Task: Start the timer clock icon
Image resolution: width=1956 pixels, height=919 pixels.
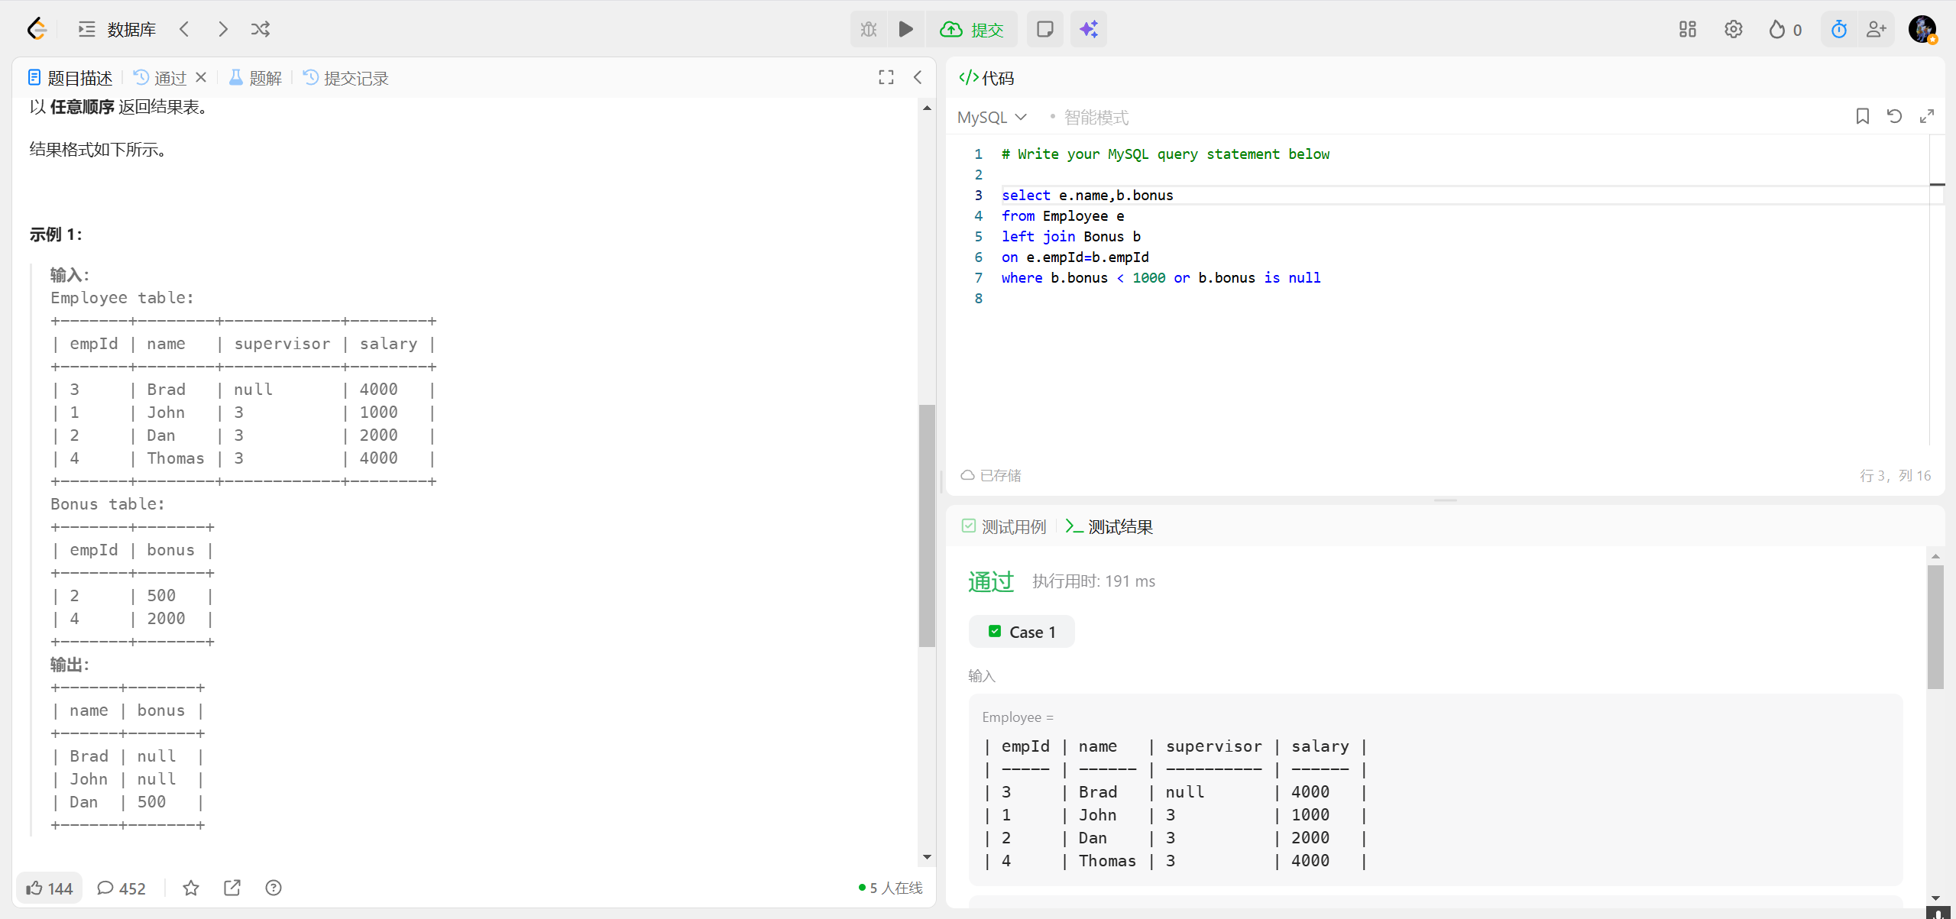Action: 1838,29
